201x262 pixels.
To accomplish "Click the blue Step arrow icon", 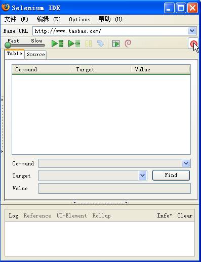I will [x=101, y=43].
